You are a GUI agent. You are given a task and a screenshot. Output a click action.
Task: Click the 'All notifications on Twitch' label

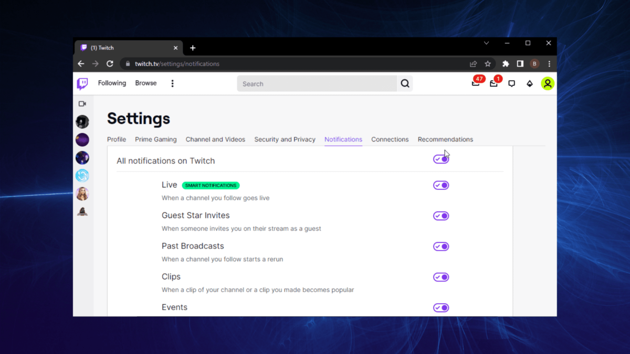[x=166, y=161]
